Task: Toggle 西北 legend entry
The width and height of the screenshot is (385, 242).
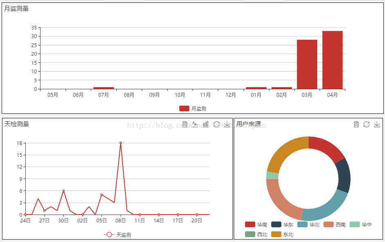Action: pos(256,234)
